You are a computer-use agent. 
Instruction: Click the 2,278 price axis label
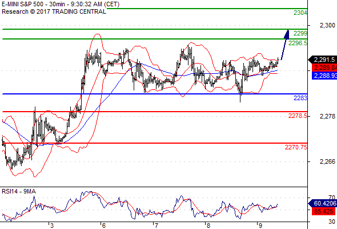tap(327, 116)
